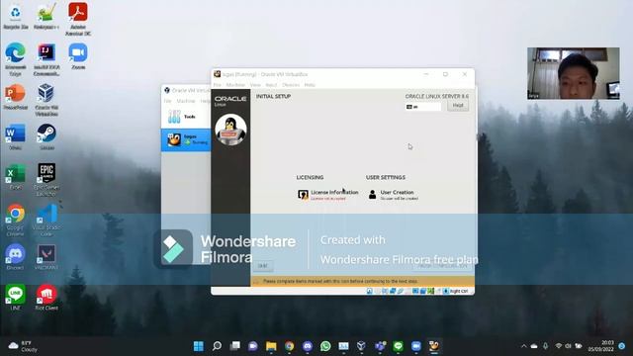Viewport: 633px width, 356px height.
Task: Open License Information in Initial Setup
Action: tap(327, 195)
